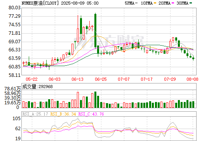Image resolution: width=202 pixels, height=141 pixels.
Task: Click the chart title NYMEX原油[CL00Y]
Action: point(40,3)
